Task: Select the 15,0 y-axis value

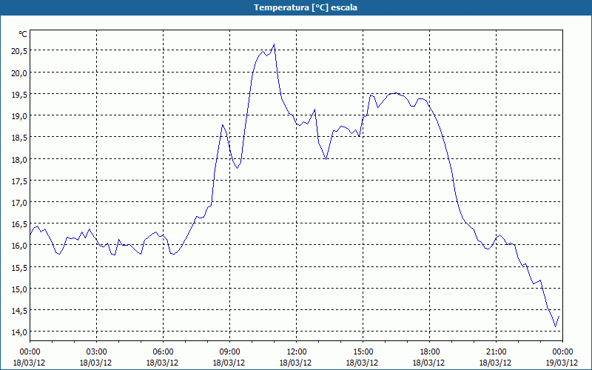Action: tap(19, 289)
